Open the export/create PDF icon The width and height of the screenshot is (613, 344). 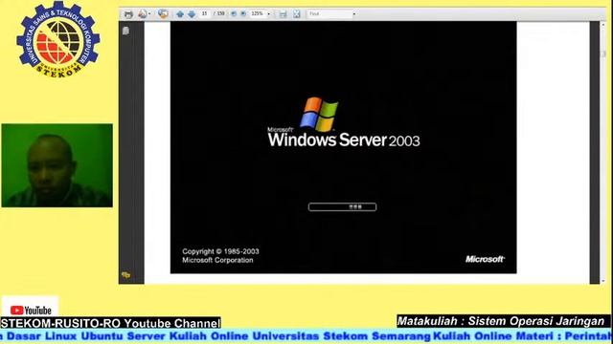[x=143, y=14]
